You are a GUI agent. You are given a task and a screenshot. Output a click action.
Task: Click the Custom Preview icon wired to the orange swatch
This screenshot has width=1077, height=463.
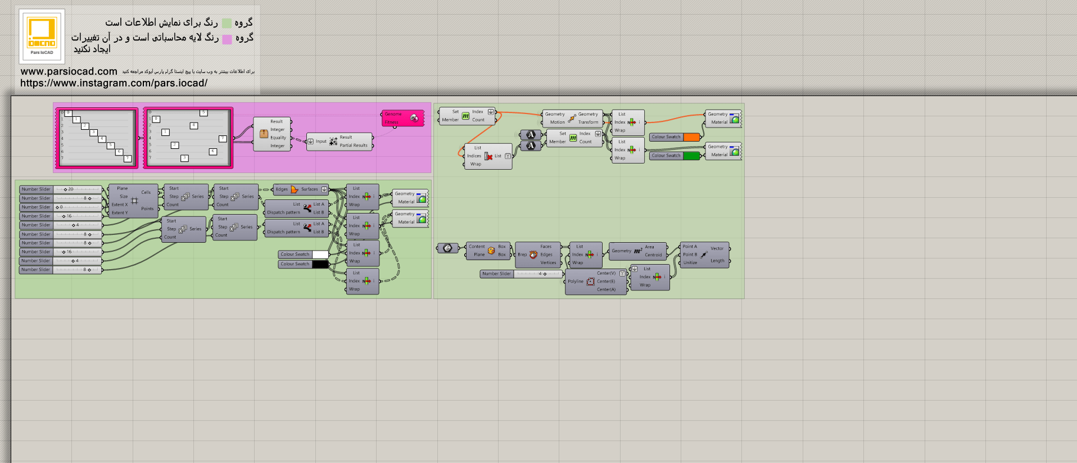(734, 119)
